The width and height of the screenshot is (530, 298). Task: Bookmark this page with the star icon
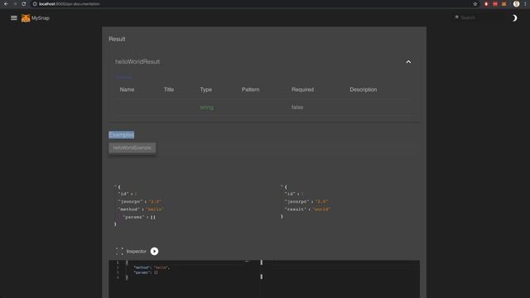(x=475, y=4)
